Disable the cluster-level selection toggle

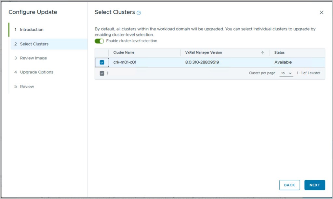click(x=99, y=41)
